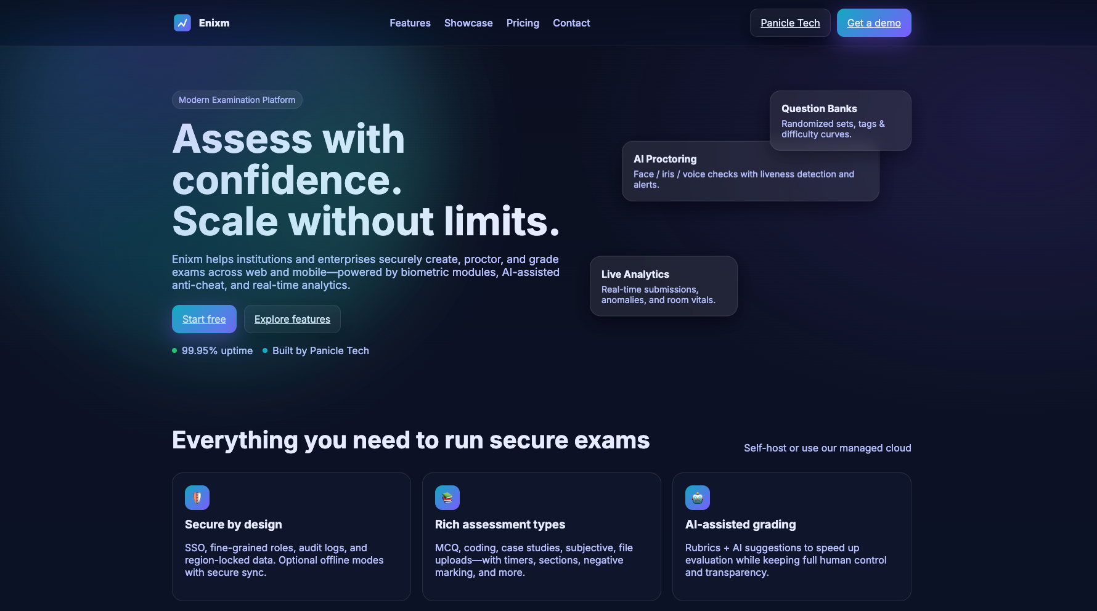The image size is (1097, 611).
Task: Click the Explore features link
Action: (x=292, y=319)
